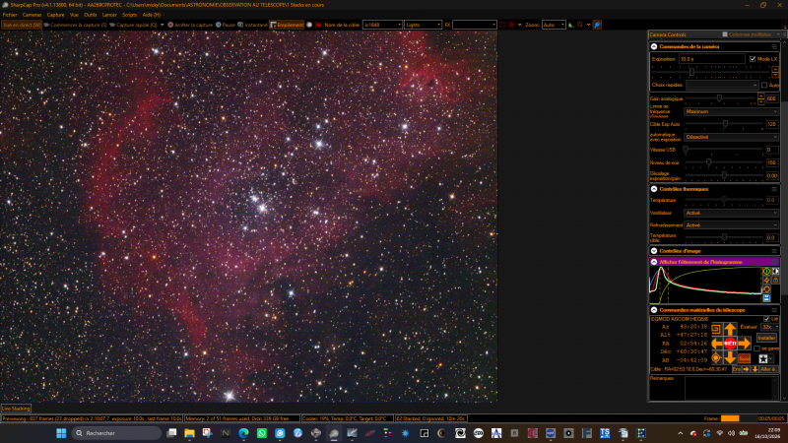Click Commencer la capture button

pyautogui.click(x=76, y=25)
